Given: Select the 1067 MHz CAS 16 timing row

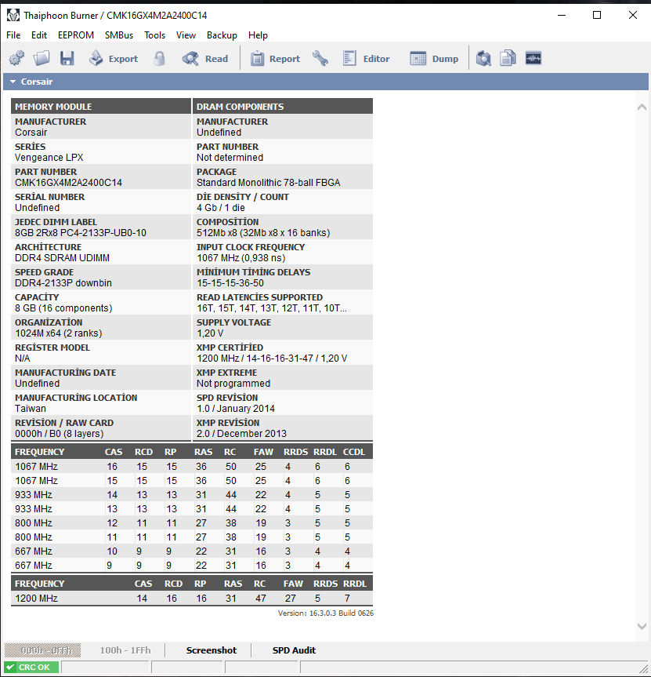Looking at the screenshot, I should click(x=192, y=466).
